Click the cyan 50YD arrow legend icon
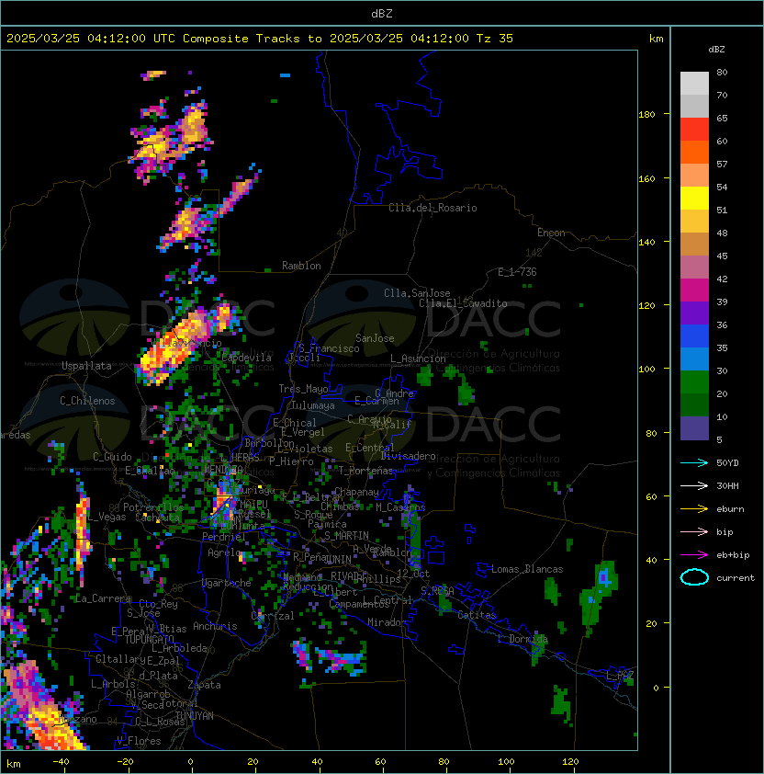764x774 pixels. click(x=694, y=462)
